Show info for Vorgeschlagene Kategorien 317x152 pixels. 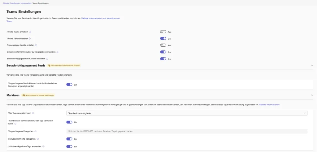36,131
